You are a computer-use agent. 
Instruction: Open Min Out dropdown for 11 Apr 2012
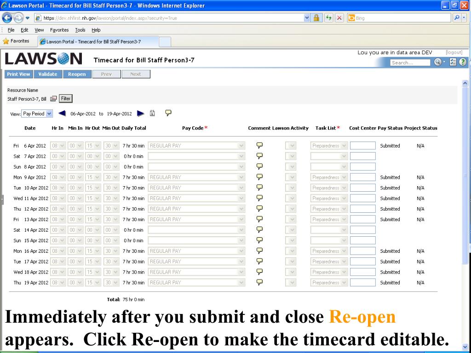(x=111, y=198)
